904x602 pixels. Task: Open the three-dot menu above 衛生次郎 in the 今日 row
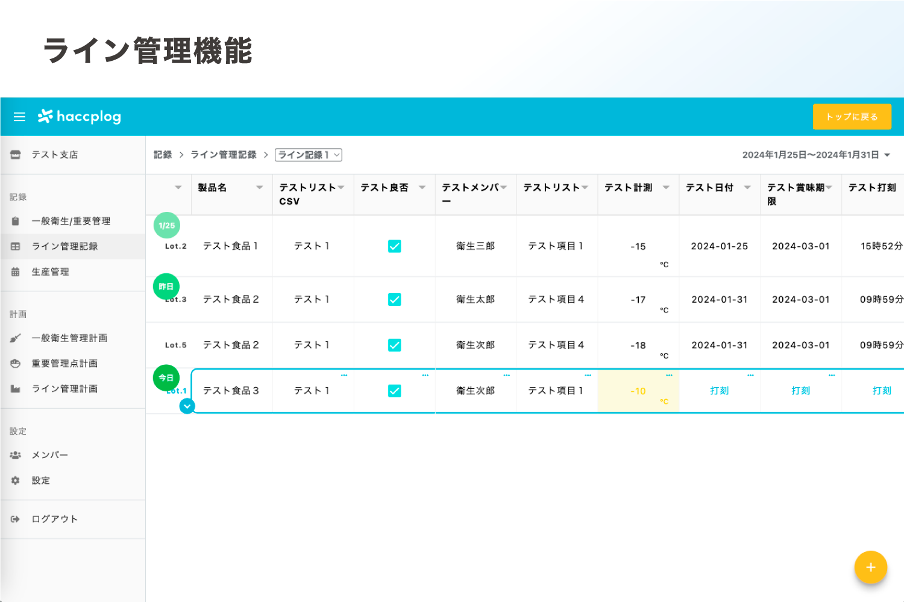[x=507, y=375]
